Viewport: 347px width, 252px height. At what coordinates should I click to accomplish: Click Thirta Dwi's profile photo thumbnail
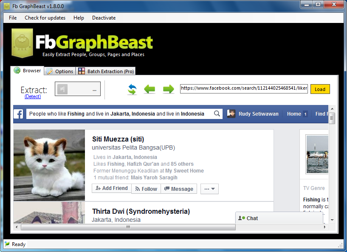point(49,212)
